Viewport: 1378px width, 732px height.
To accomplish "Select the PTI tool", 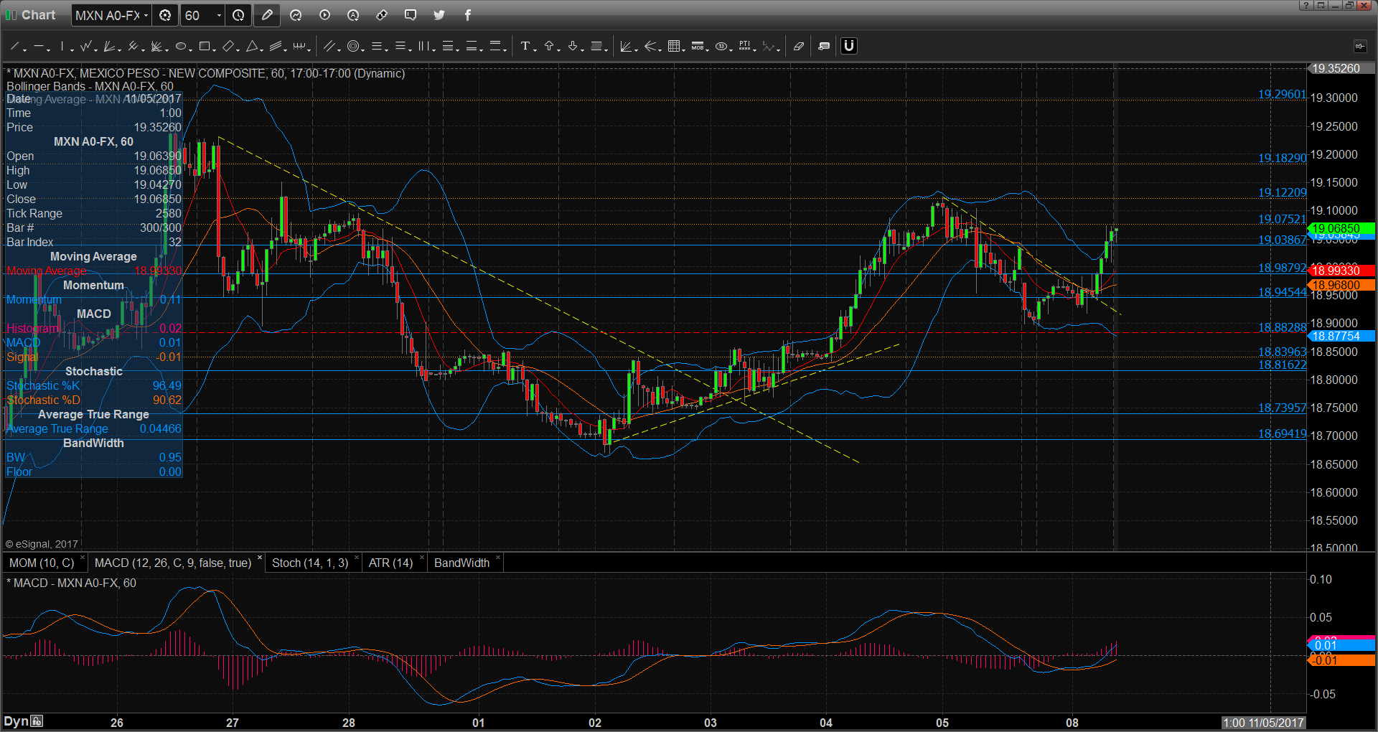I will [745, 46].
